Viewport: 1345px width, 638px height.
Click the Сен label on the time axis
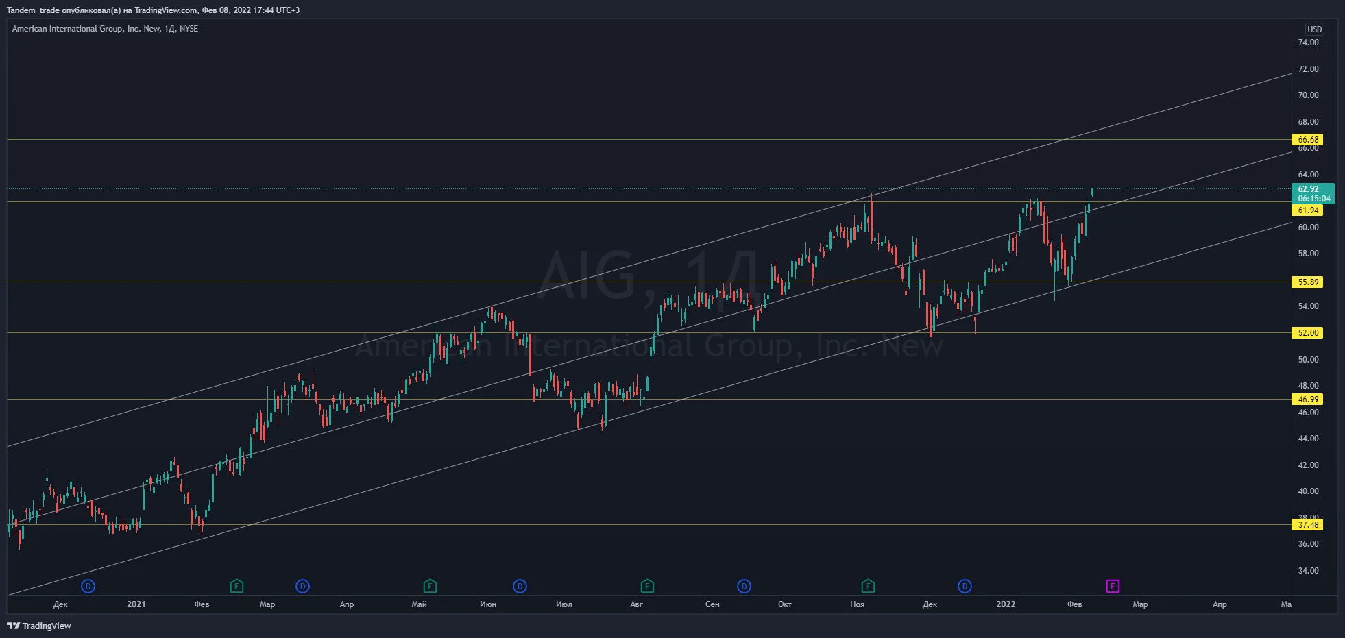pos(712,604)
